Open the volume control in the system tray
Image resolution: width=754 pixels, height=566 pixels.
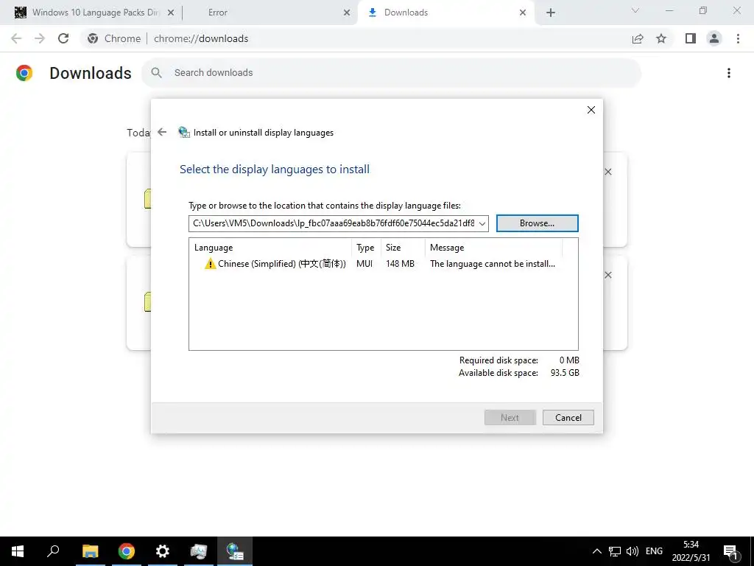click(x=633, y=551)
